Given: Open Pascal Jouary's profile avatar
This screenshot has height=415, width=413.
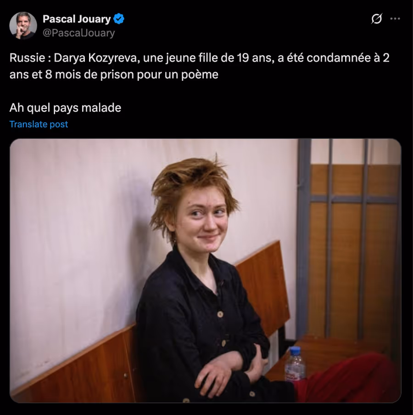Looking at the screenshot, I should click(23, 26).
